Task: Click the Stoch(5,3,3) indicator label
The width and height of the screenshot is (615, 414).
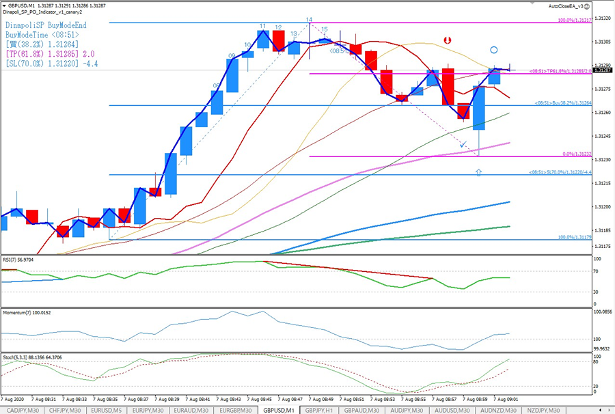Action: point(33,357)
